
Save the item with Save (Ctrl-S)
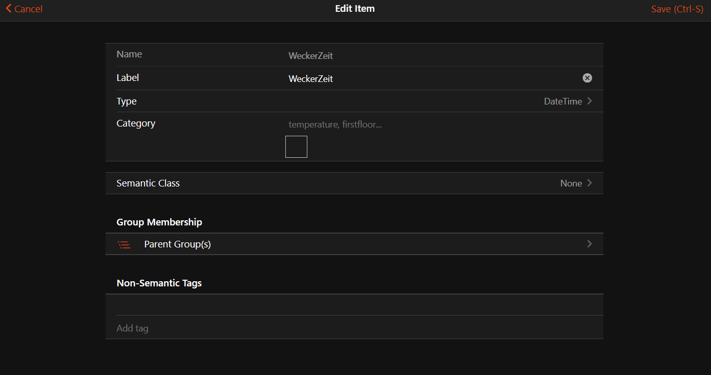[677, 9]
